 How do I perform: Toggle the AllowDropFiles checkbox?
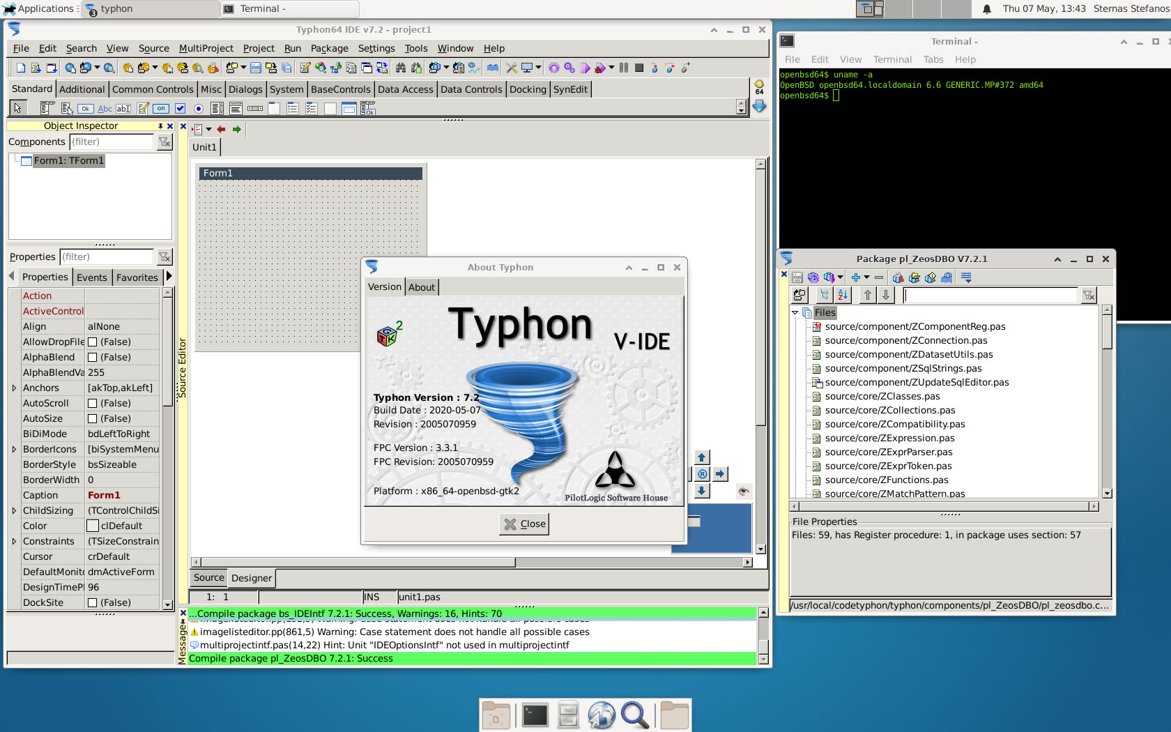click(92, 342)
